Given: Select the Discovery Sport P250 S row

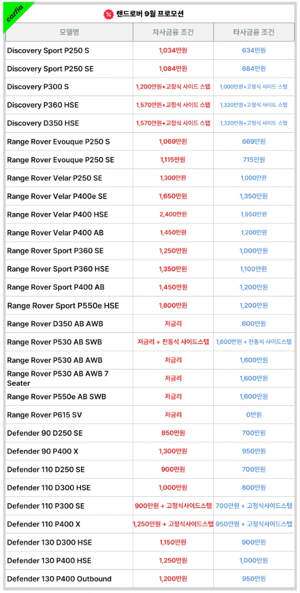Looking at the screenshot, I should [150, 50].
